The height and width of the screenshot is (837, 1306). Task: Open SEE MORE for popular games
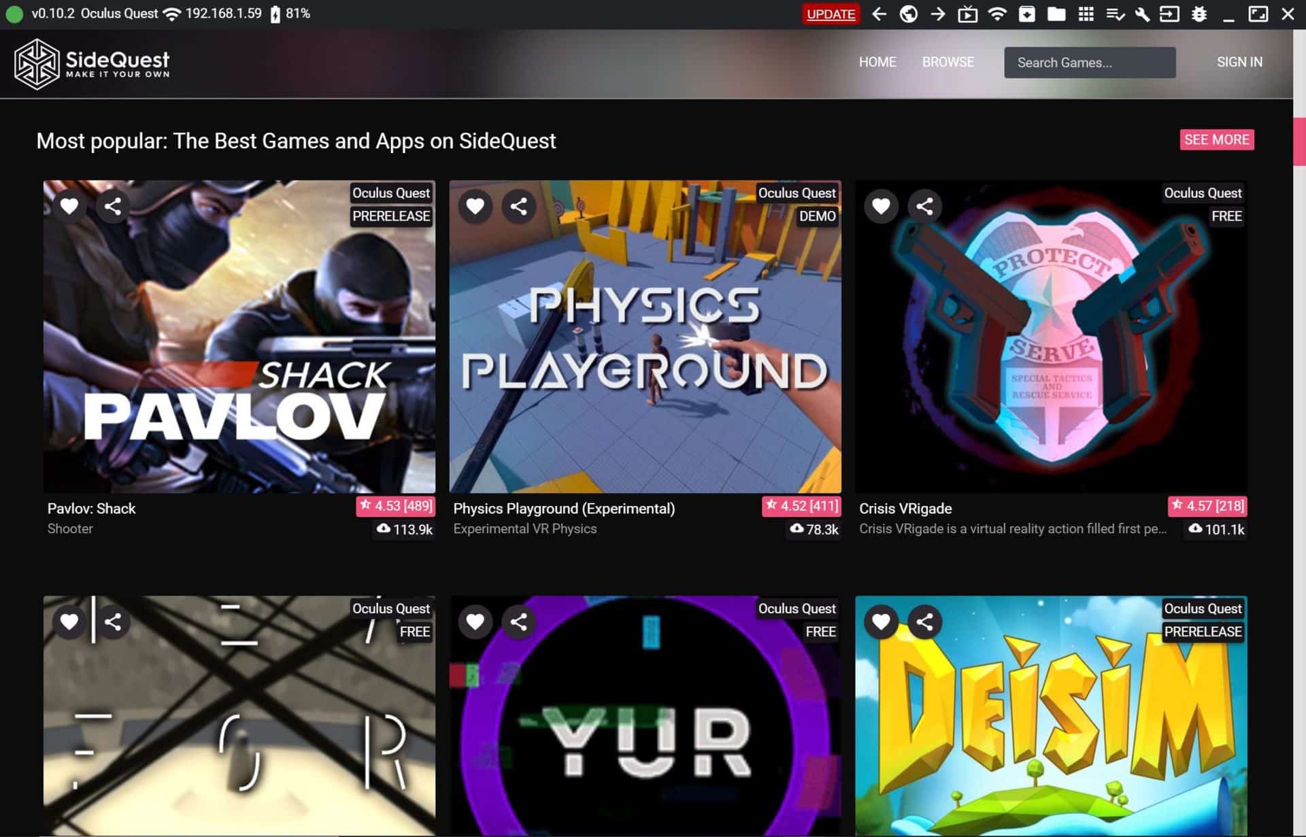(1216, 140)
